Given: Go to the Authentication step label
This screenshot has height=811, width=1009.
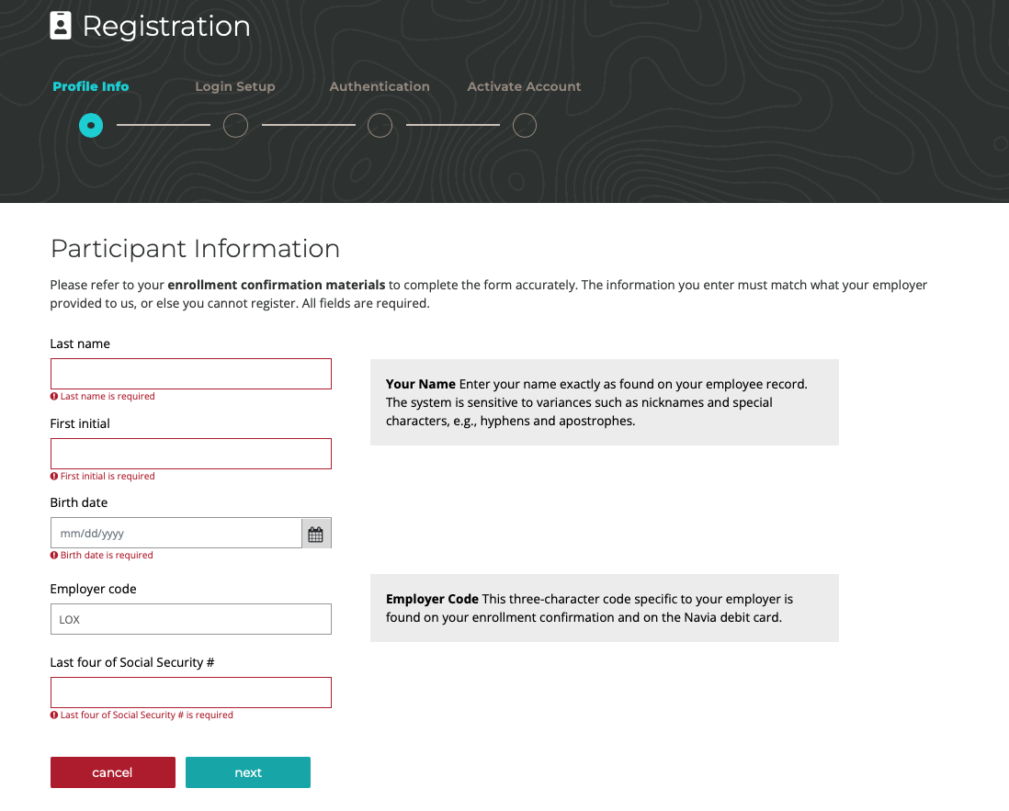Looking at the screenshot, I should [x=380, y=86].
